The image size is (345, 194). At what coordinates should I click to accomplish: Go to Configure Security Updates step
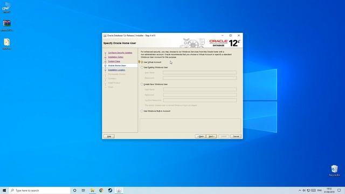(120, 53)
